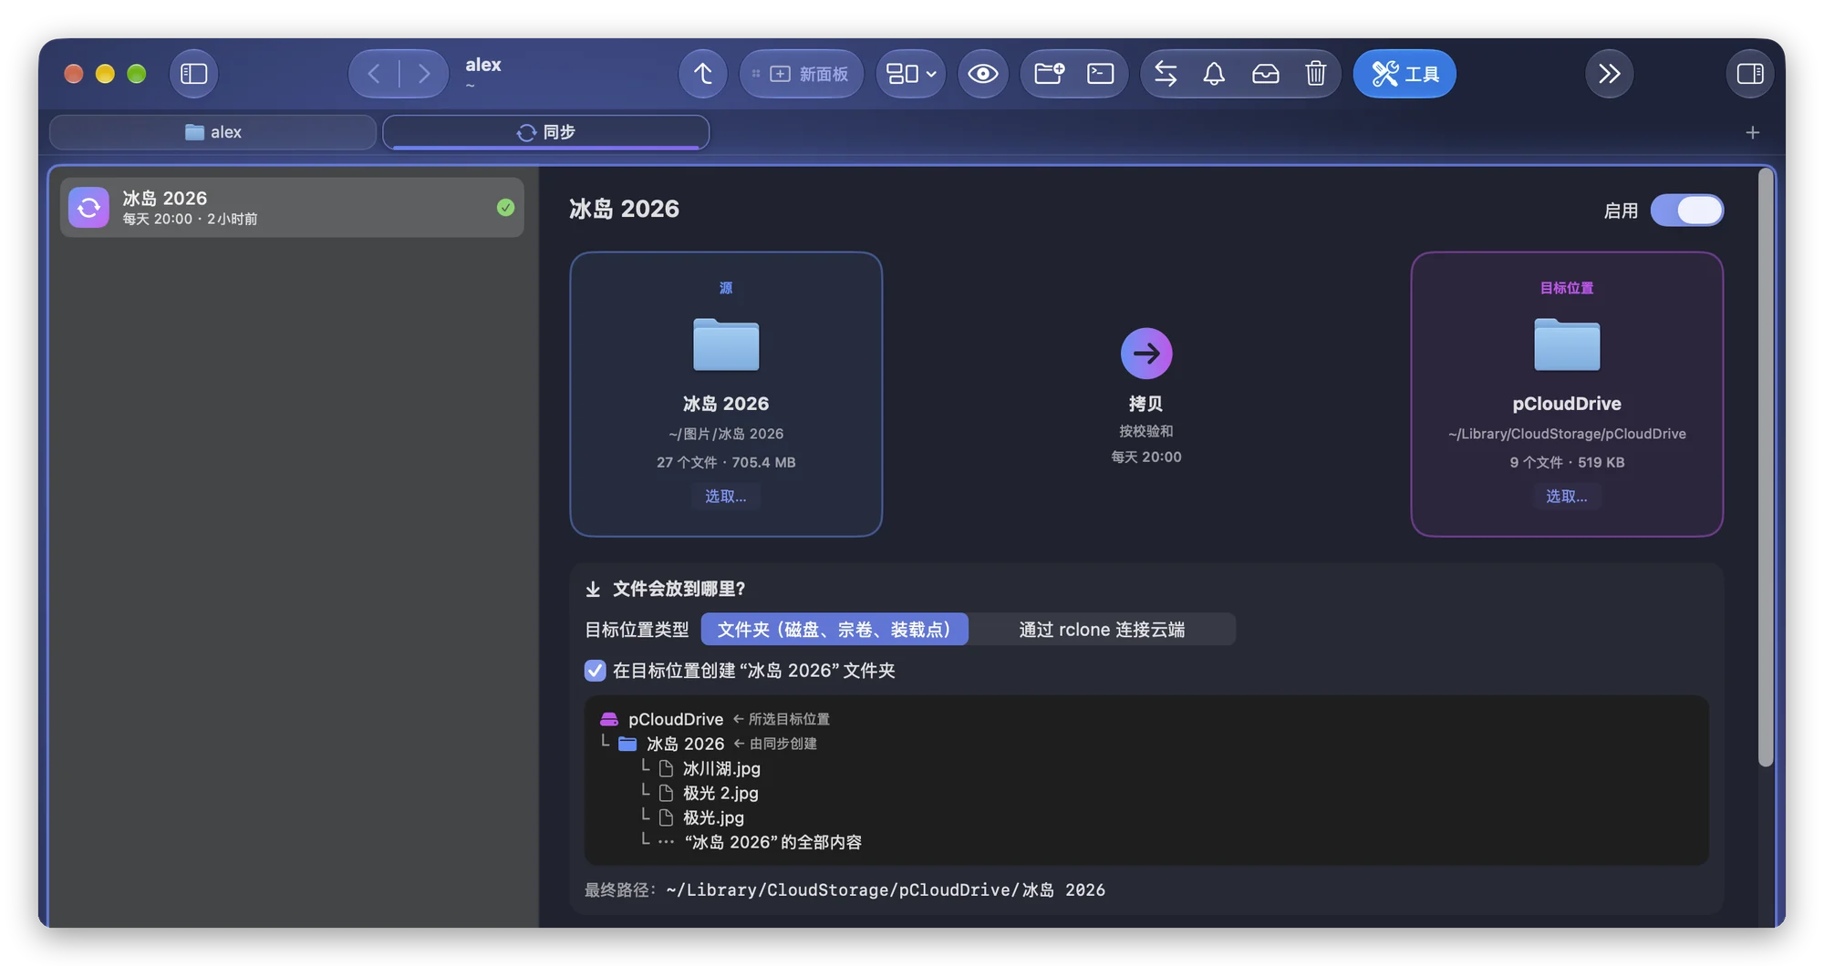Click the 拷贝 arrow circle icon
Image resolution: width=1824 pixels, height=966 pixels.
1146,354
